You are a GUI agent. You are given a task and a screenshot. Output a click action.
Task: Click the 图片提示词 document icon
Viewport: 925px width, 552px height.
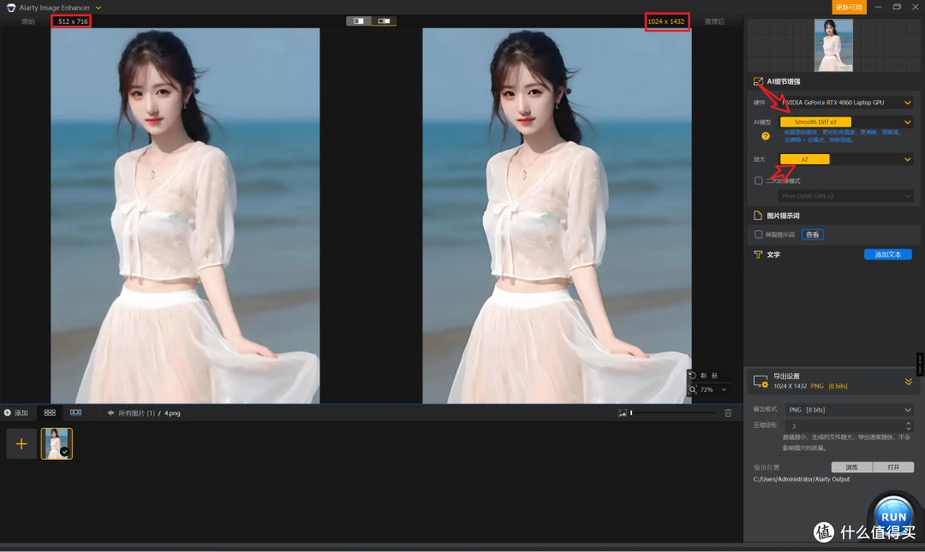coord(758,216)
